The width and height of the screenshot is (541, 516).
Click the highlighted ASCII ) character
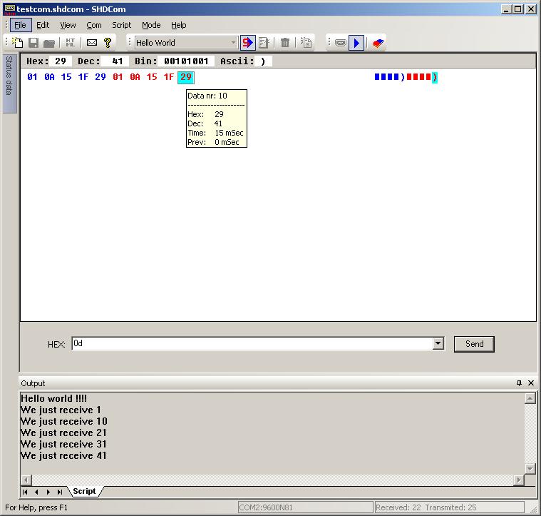435,77
